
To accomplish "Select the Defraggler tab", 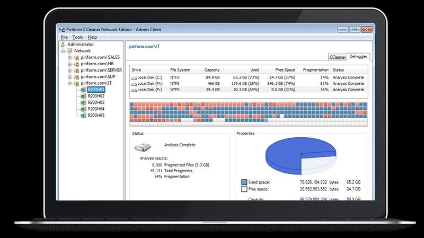I will click(358, 57).
